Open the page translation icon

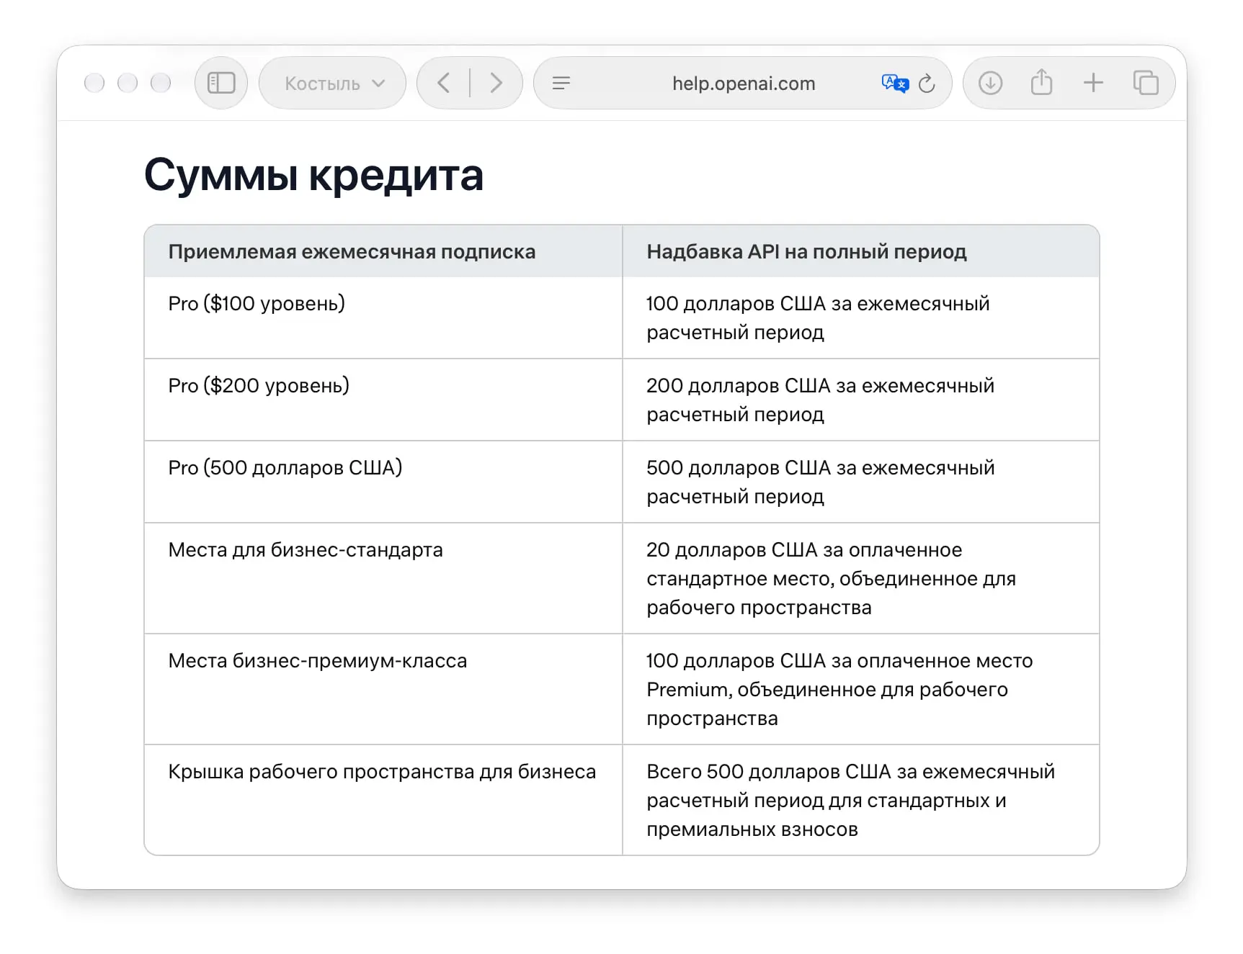click(895, 83)
